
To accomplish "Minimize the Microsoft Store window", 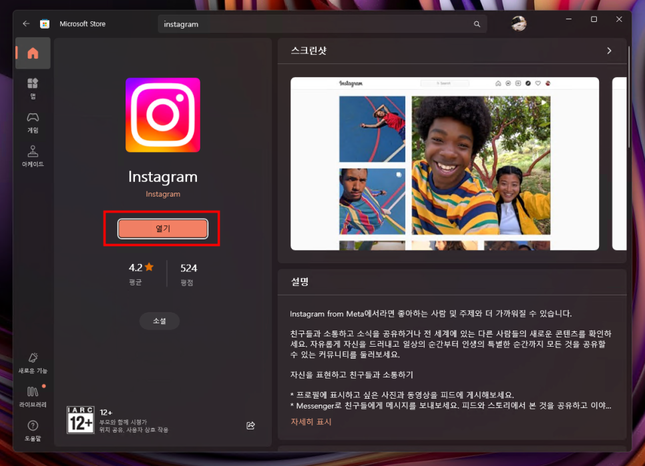I will tap(568, 19).
